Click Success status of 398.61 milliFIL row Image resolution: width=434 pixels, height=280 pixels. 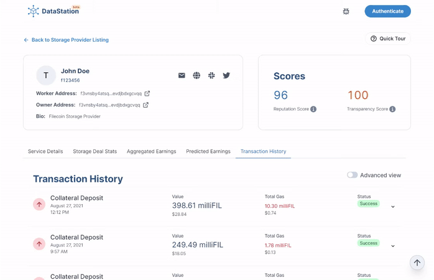click(x=368, y=203)
